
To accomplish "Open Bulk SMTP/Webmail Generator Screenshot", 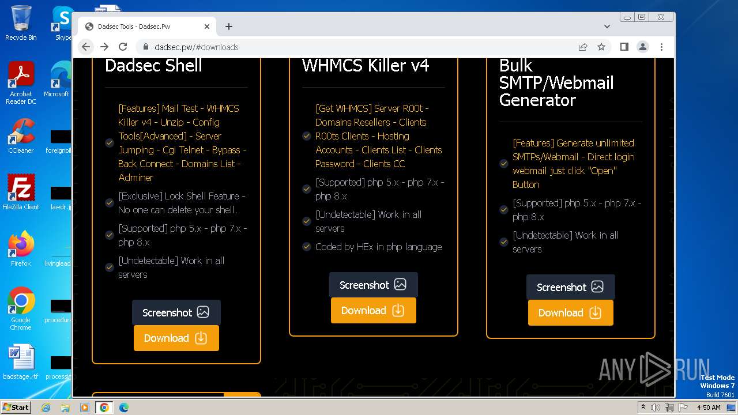I will (x=570, y=287).
